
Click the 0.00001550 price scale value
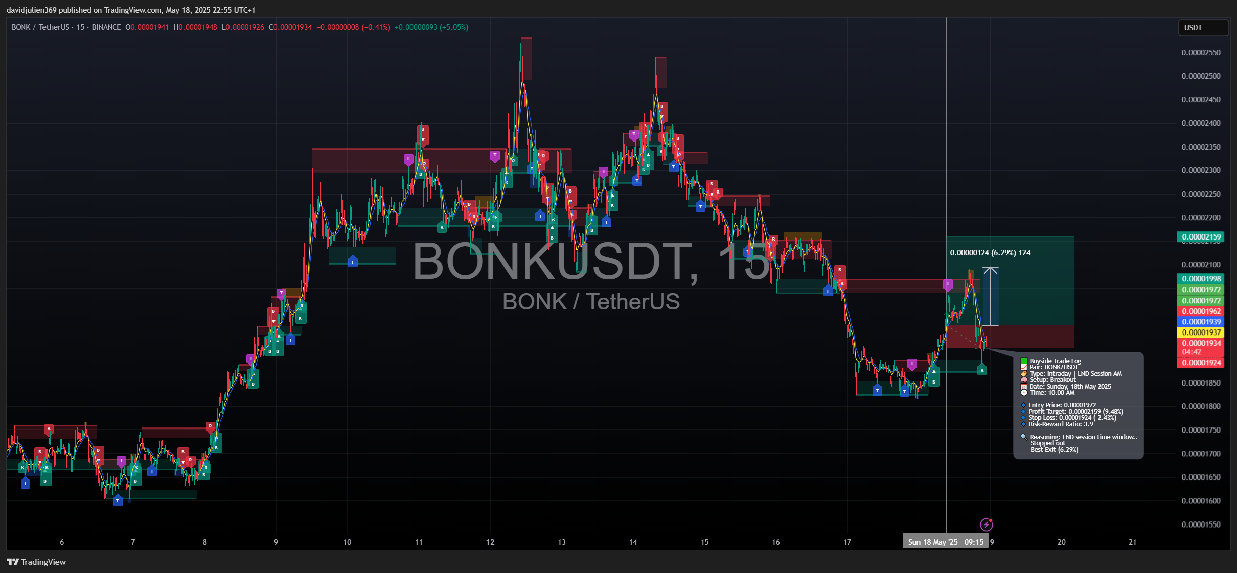(1201, 524)
